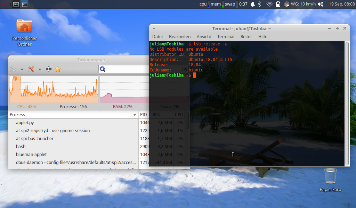
Task: Open the Hilfe menu in Terminal
Action: tap(263, 36)
